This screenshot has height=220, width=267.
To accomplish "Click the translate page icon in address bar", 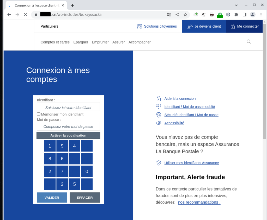I will (169, 15).
